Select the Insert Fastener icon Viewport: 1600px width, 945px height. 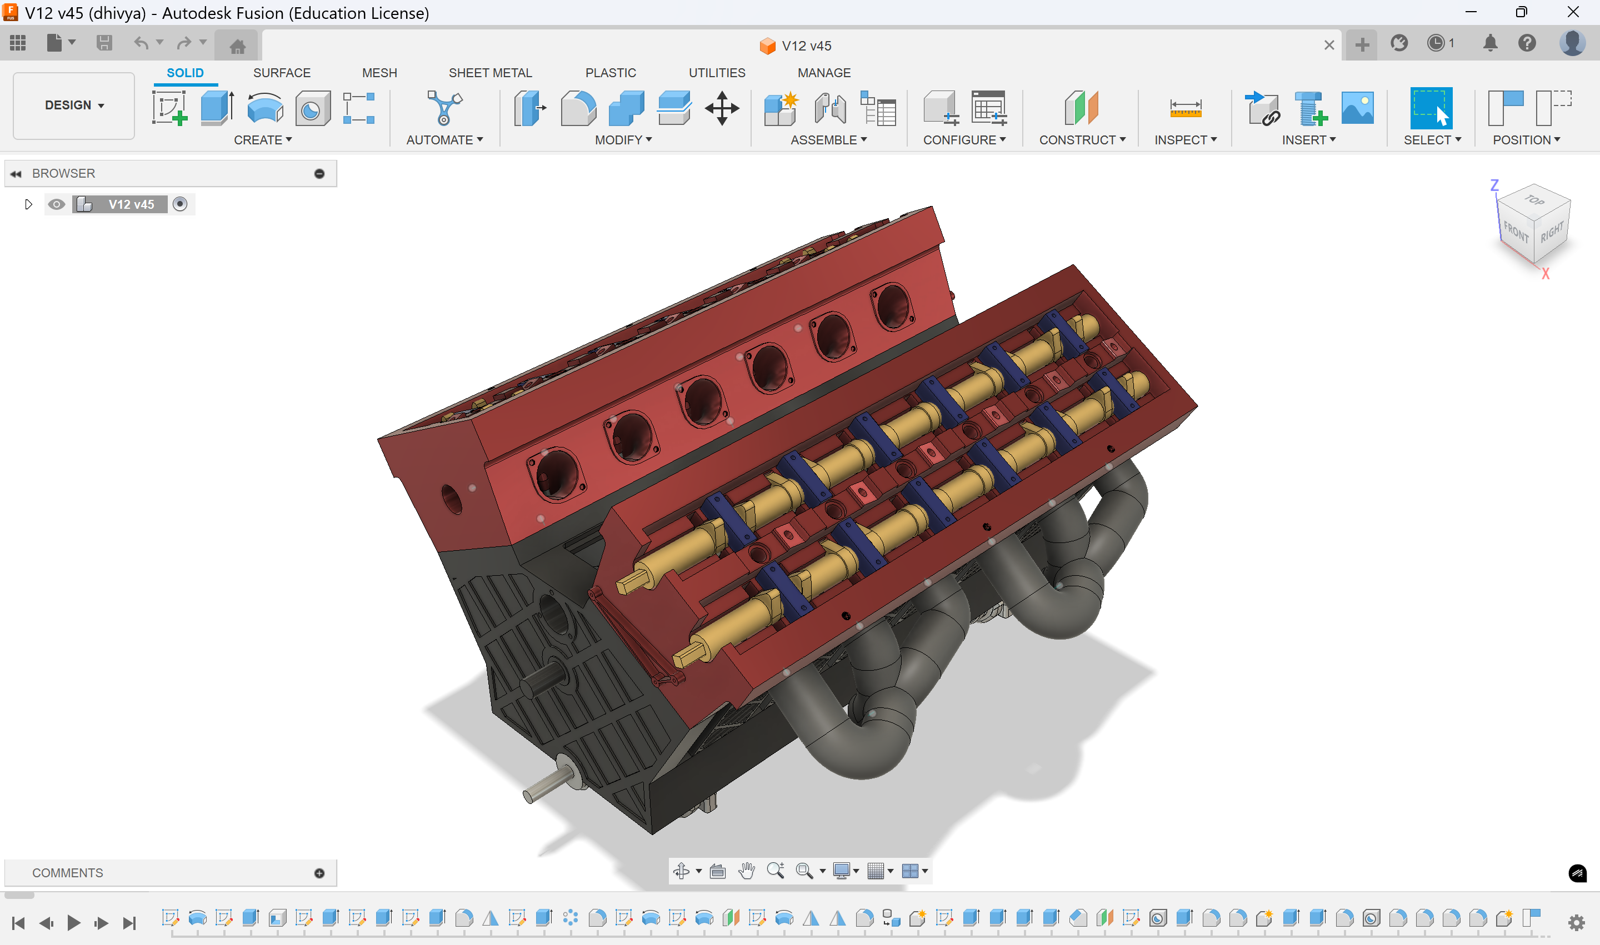(1310, 108)
